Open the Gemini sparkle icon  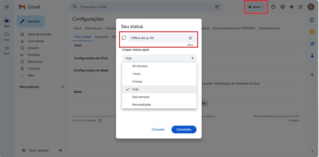click(291, 7)
